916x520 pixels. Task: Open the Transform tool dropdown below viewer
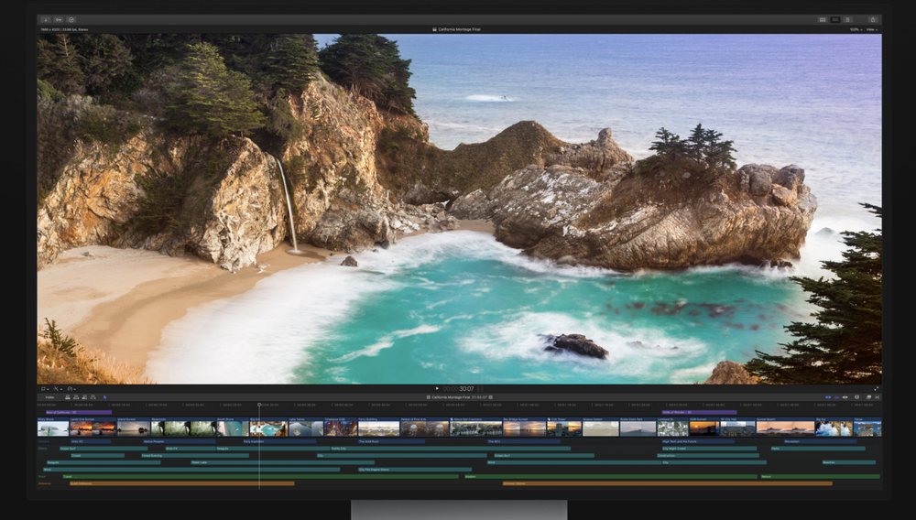coord(44,389)
